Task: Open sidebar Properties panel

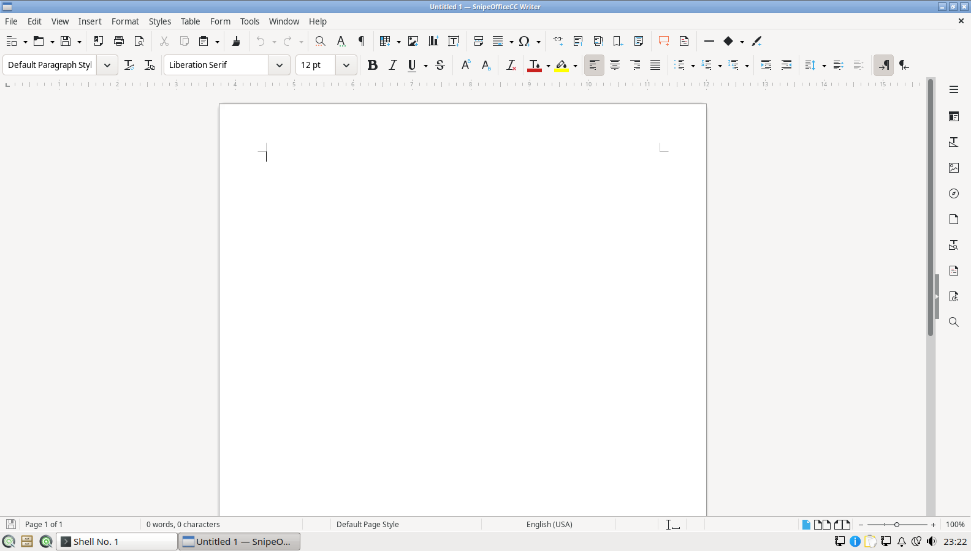Action: pos(954,116)
